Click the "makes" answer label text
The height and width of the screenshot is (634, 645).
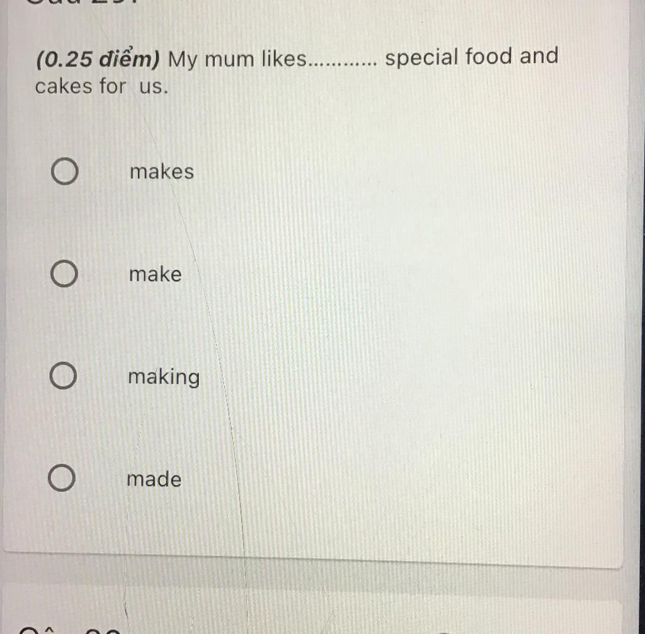(x=162, y=171)
